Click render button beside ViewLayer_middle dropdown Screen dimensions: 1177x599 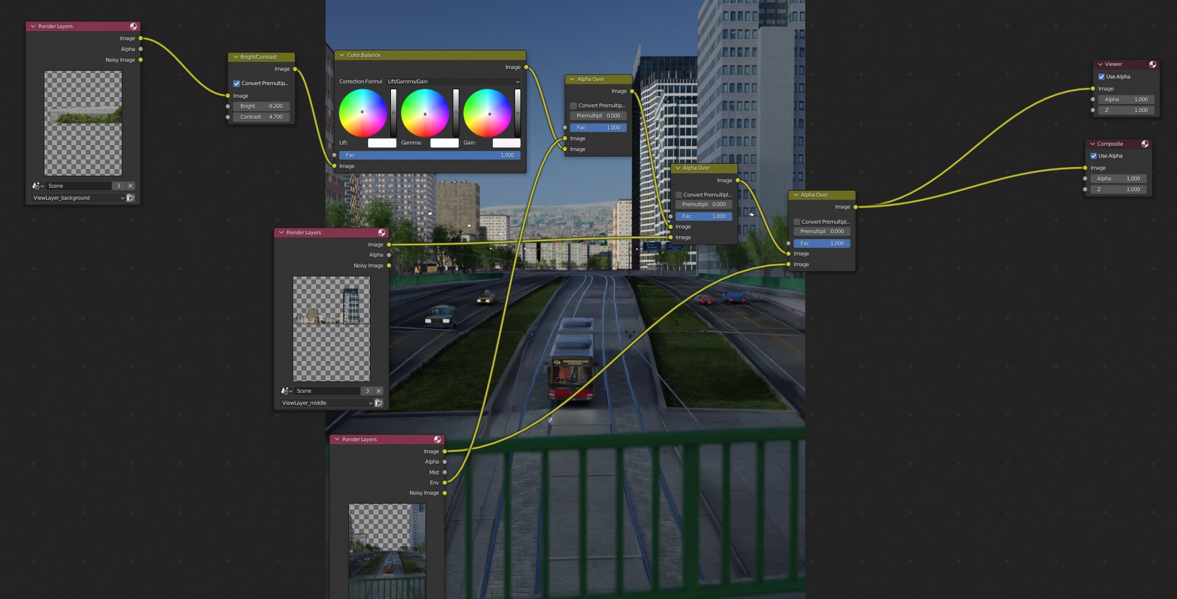pyautogui.click(x=379, y=403)
